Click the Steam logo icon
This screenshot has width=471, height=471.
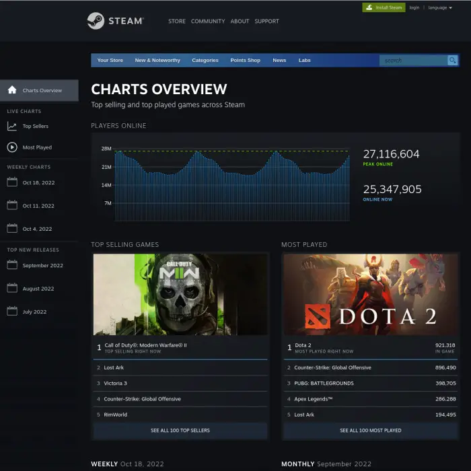point(96,21)
